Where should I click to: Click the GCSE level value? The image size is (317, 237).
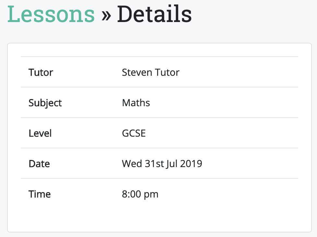pos(134,133)
